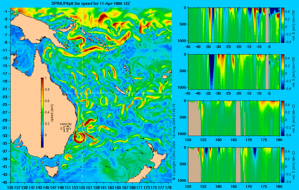Click the color bar beside vel. S lon=155
Viewport: 299px width, 190px height.
tap(283, 72)
